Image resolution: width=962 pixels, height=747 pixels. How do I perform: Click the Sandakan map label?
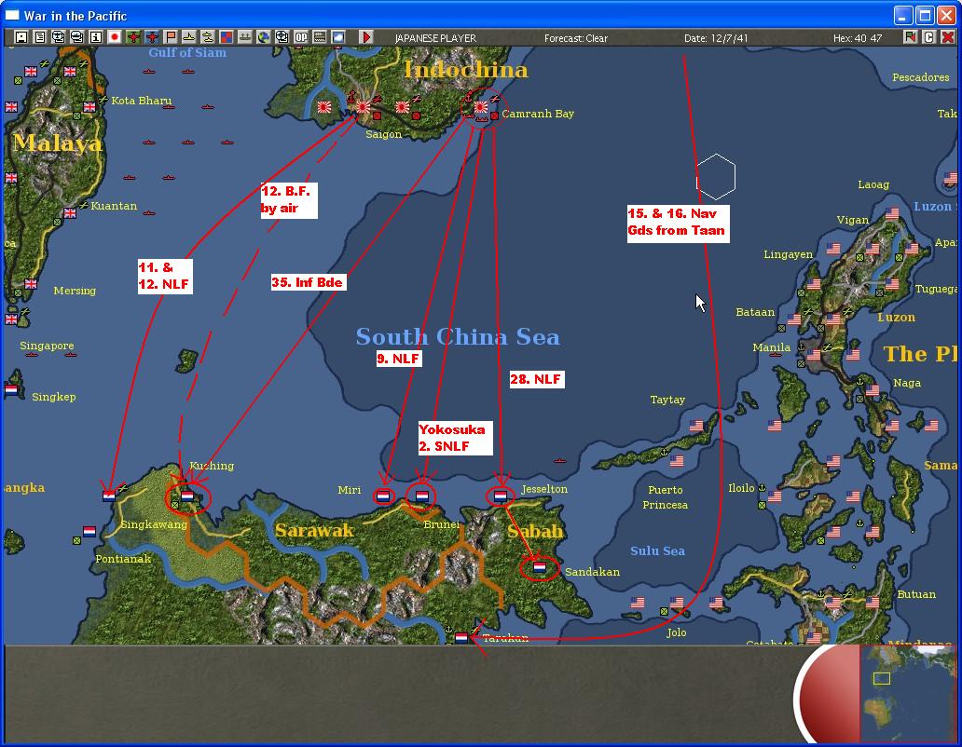coord(592,572)
